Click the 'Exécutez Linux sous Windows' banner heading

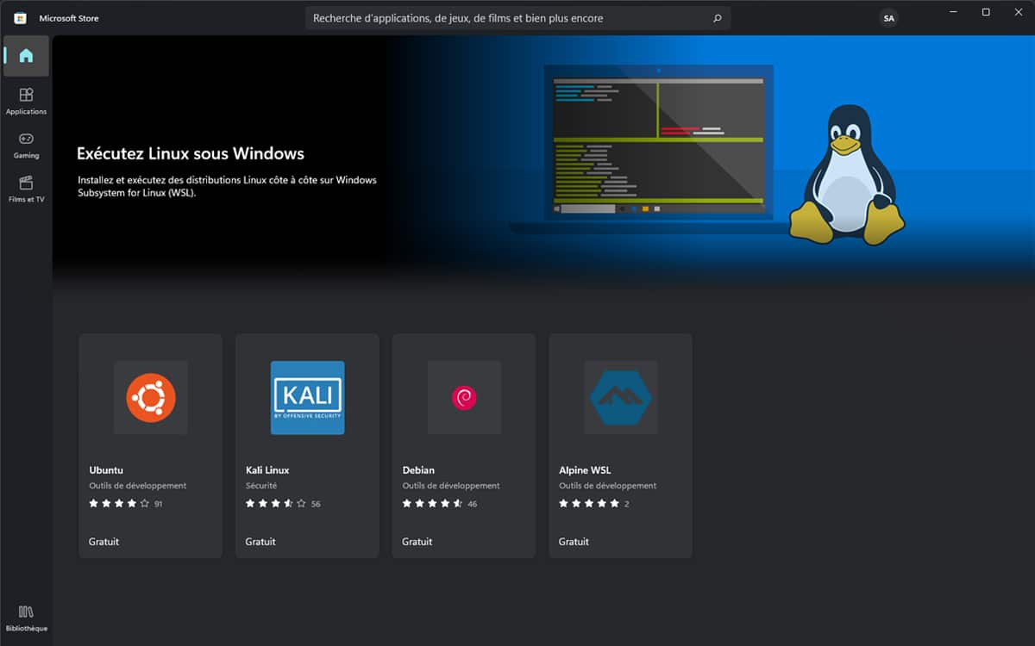[191, 154]
